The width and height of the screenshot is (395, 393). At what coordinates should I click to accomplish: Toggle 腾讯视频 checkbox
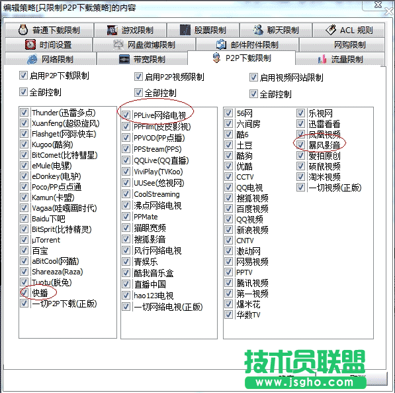(x=228, y=283)
